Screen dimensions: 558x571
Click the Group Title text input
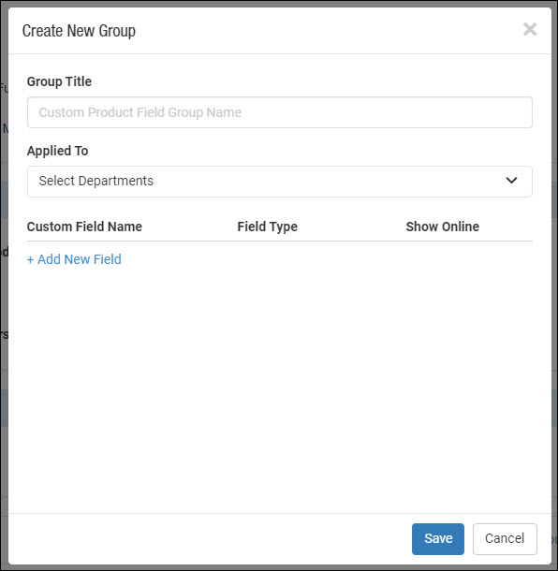coord(280,112)
